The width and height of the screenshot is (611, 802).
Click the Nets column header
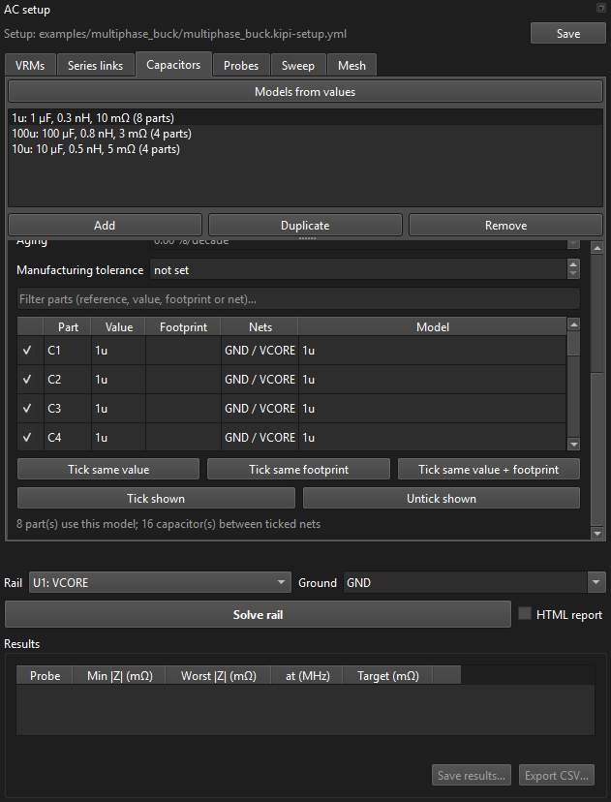[260, 326]
